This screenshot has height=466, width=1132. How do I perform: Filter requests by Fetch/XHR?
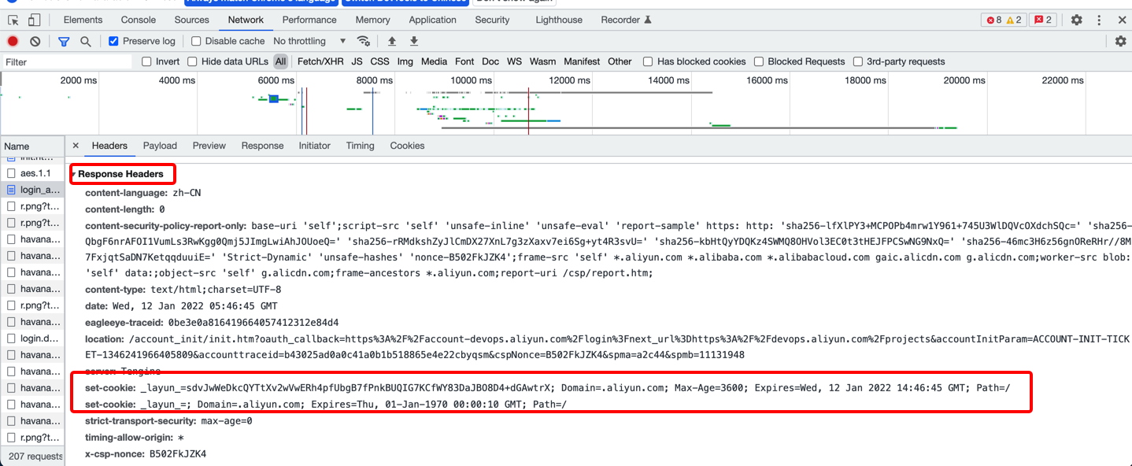coord(320,61)
